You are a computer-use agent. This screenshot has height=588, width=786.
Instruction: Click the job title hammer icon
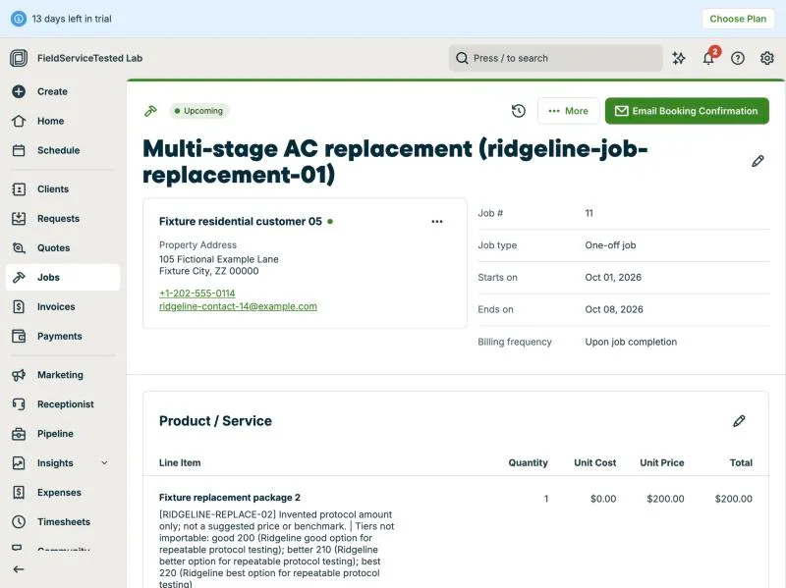click(151, 111)
